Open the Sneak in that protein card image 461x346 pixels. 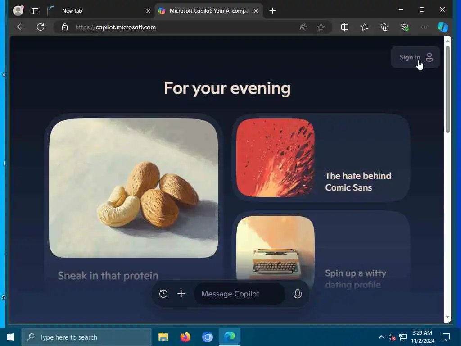(x=134, y=188)
